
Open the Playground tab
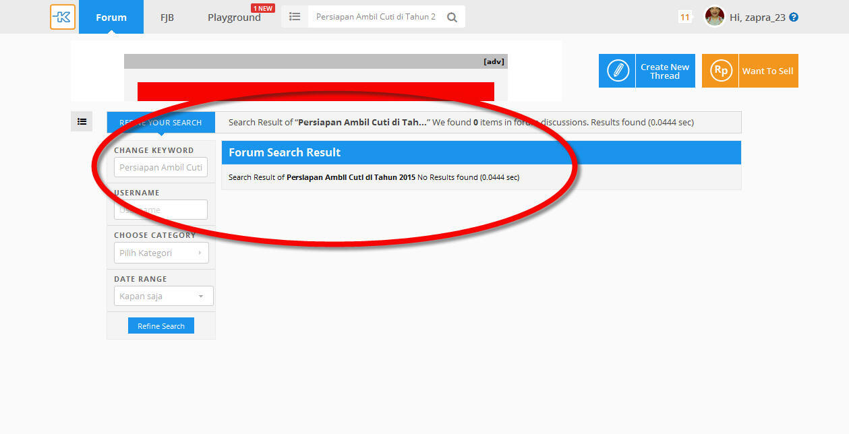[234, 18]
